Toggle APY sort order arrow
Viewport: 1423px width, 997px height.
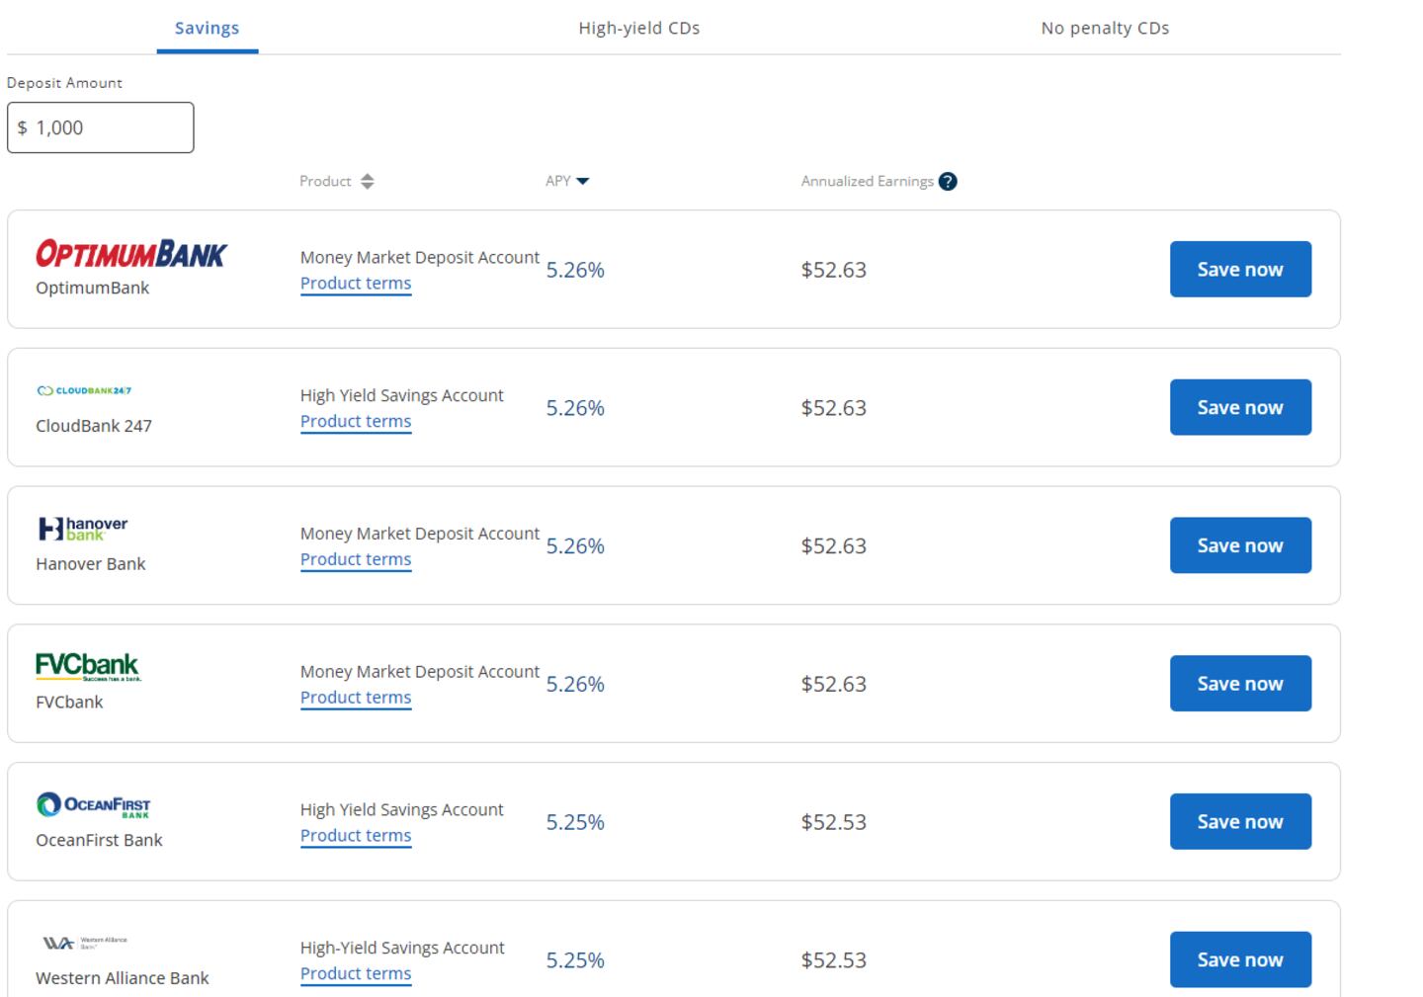(x=582, y=182)
